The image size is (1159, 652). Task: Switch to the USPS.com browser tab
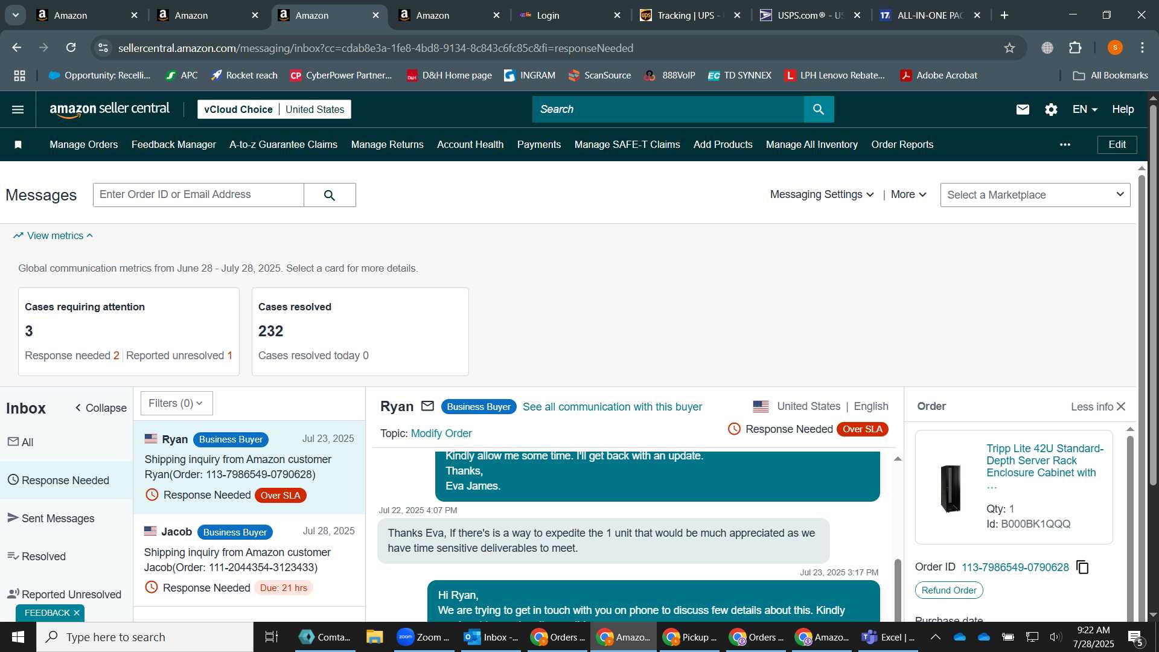(809, 15)
